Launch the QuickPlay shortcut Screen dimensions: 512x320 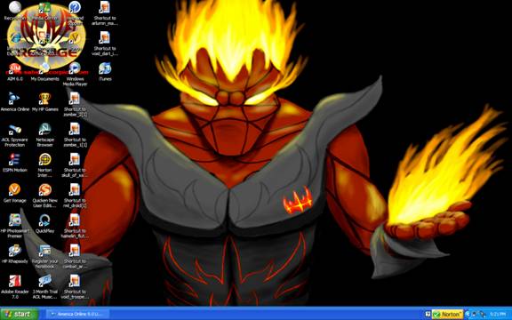click(44, 220)
